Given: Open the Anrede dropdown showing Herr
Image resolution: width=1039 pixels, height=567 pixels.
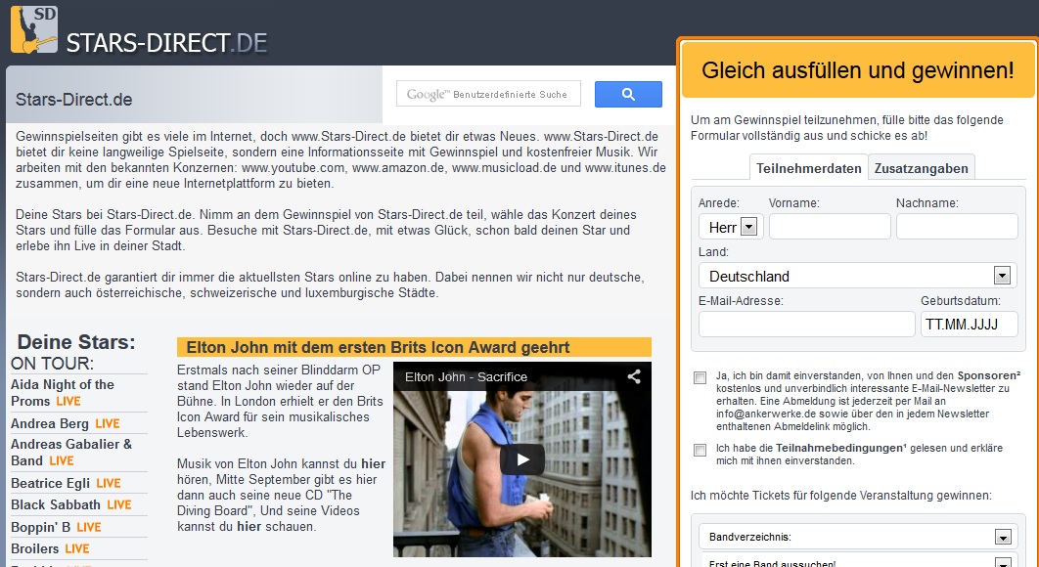Looking at the screenshot, I should click(x=729, y=226).
